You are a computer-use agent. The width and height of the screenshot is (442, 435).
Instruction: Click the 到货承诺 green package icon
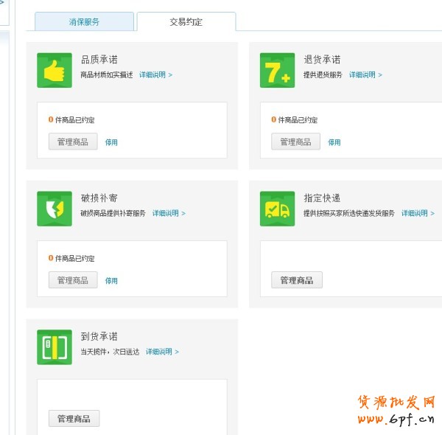(x=55, y=347)
